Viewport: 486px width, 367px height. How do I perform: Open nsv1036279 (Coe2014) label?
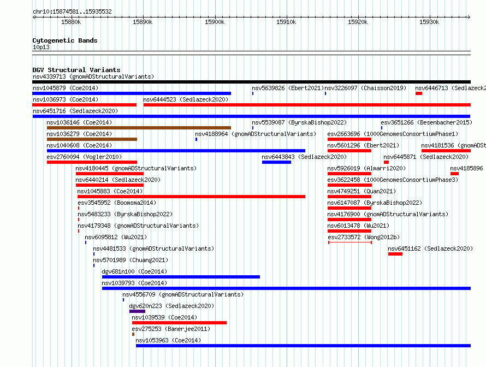79,134
